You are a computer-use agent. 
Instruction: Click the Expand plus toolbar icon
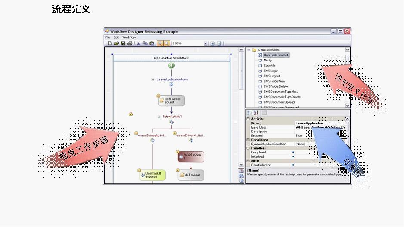[213, 43]
